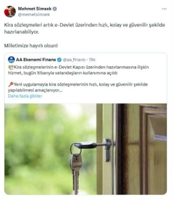Viewport: 172px width, 200px height.
Task: Open the AA Ekonomi Finans account name
Action: point(36,59)
